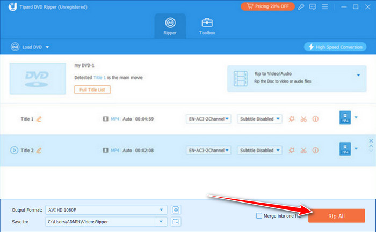This screenshot has height=232, width=376.
Task: Play Title 2 preview
Action: [14, 149]
